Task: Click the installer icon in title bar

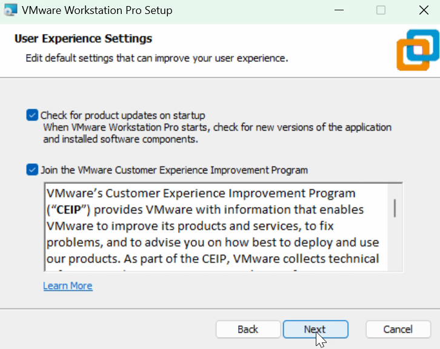Action: pyautogui.click(x=11, y=10)
